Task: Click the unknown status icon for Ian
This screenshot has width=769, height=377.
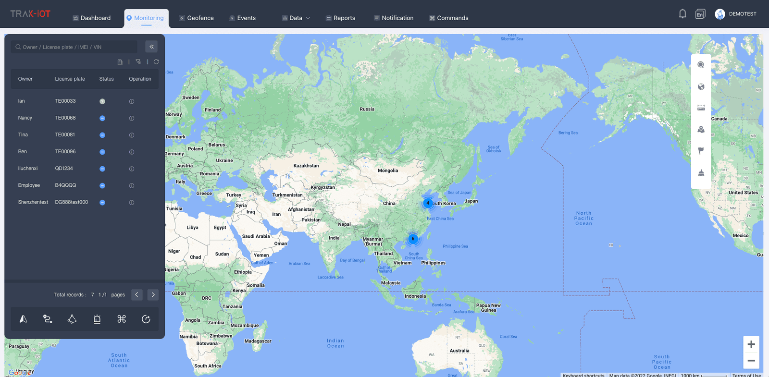Action: pyautogui.click(x=102, y=101)
